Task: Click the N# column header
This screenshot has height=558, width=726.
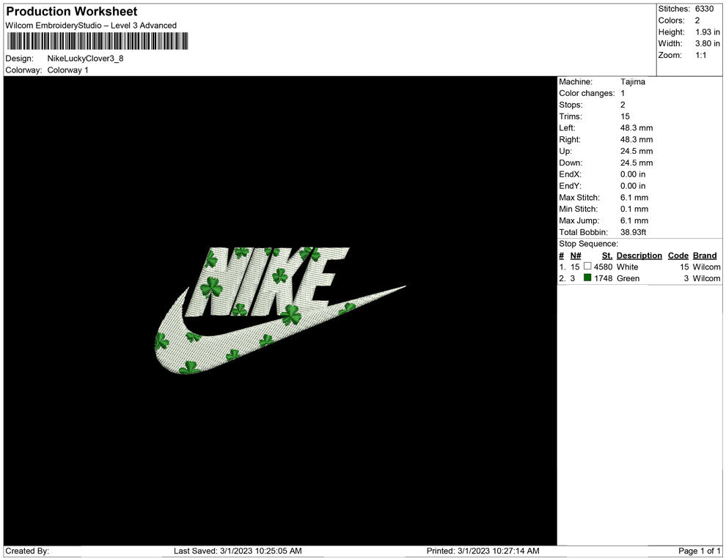Action: (x=576, y=256)
